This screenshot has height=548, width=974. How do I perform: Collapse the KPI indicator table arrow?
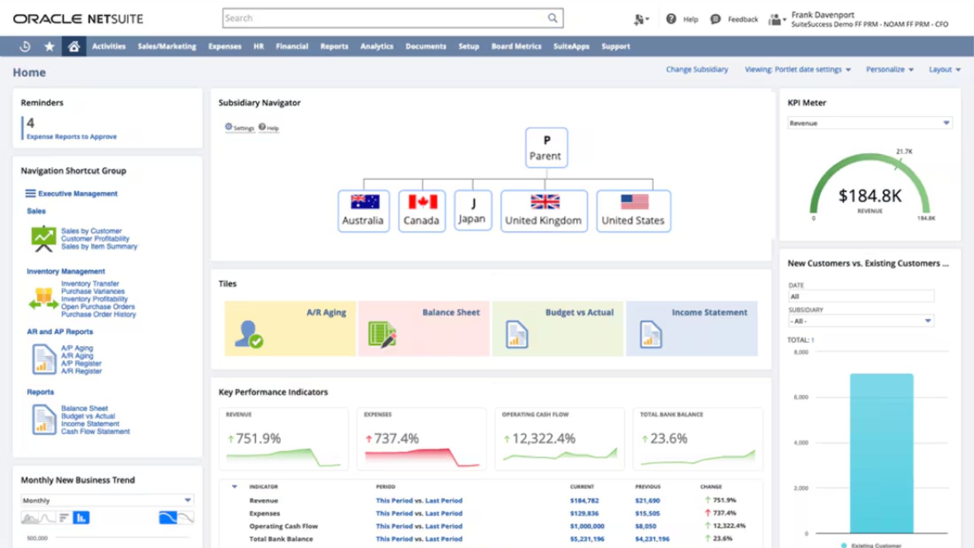[234, 487]
